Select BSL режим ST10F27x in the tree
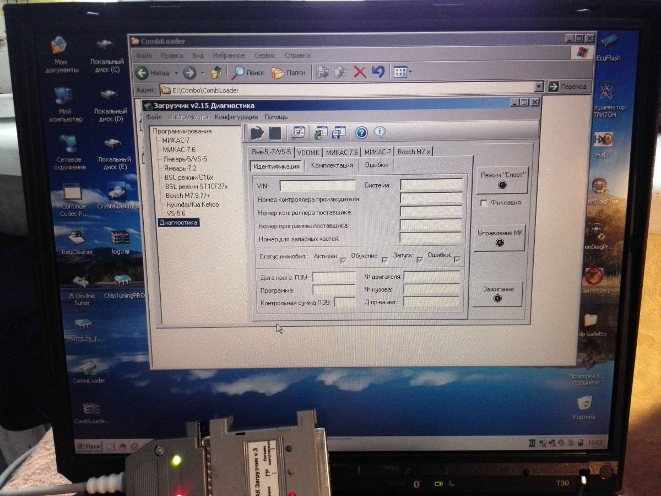The height and width of the screenshot is (496, 661). [196, 186]
